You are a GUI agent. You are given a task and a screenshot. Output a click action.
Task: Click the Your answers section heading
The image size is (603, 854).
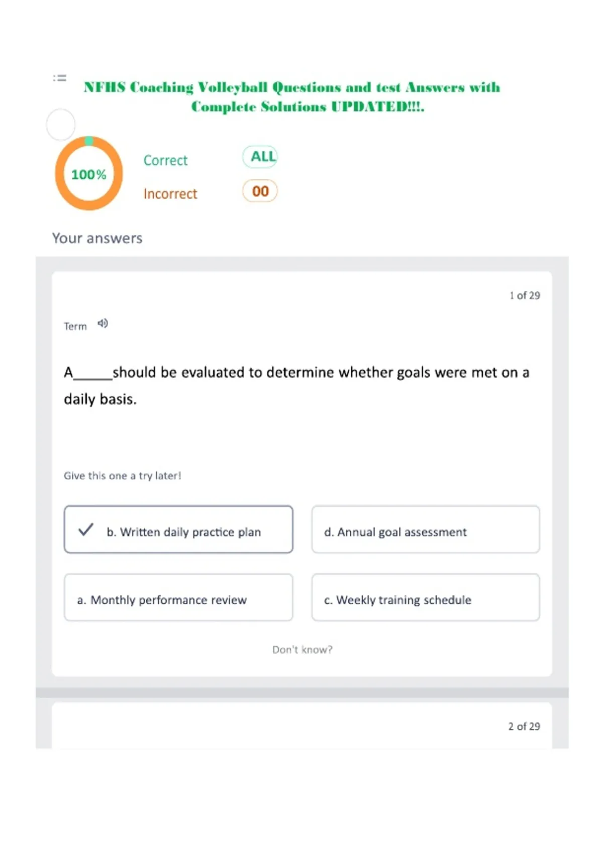click(x=97, y=238)
